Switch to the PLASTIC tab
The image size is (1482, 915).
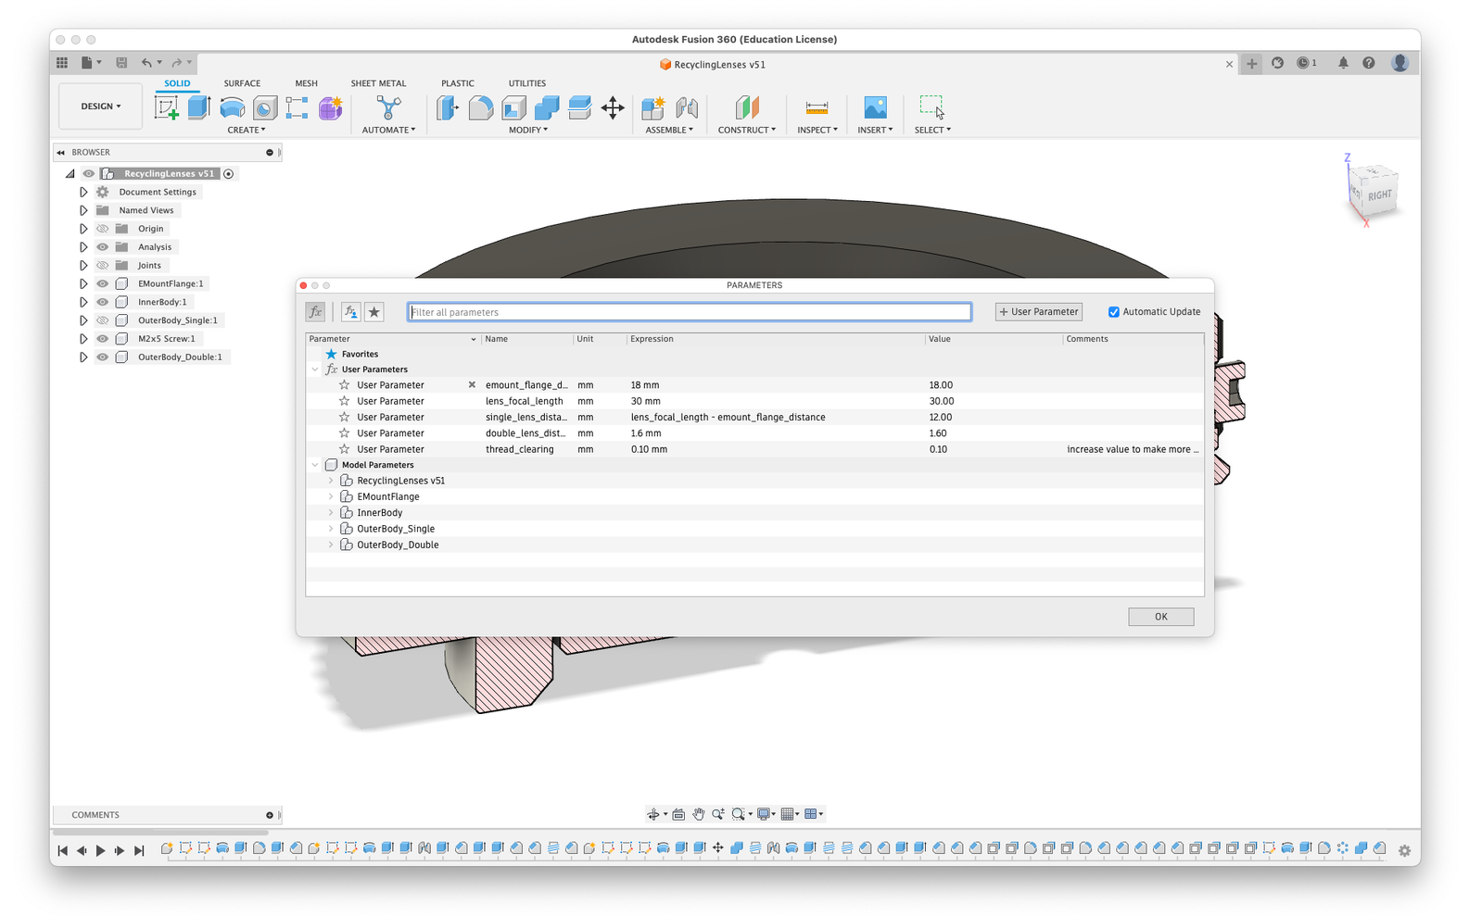tap(458, 83)
